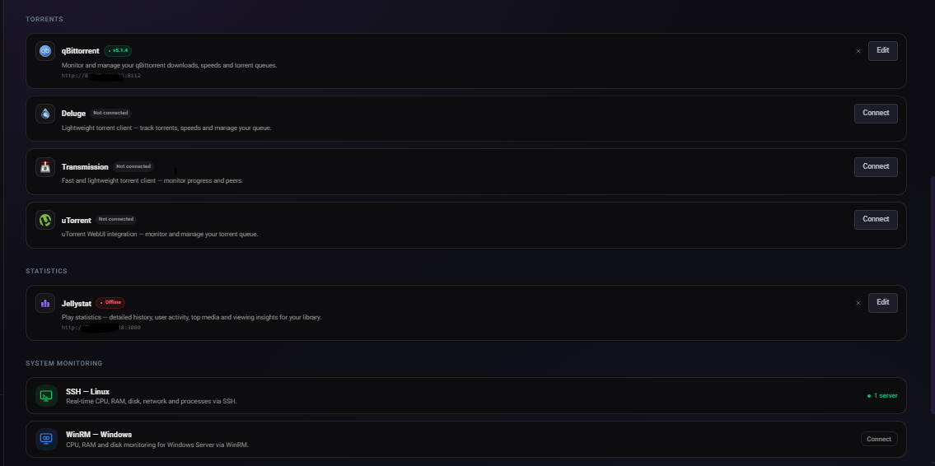Remove qBittorrent with the x icon
Screen dimensions: 935x466
pos(858,51)
